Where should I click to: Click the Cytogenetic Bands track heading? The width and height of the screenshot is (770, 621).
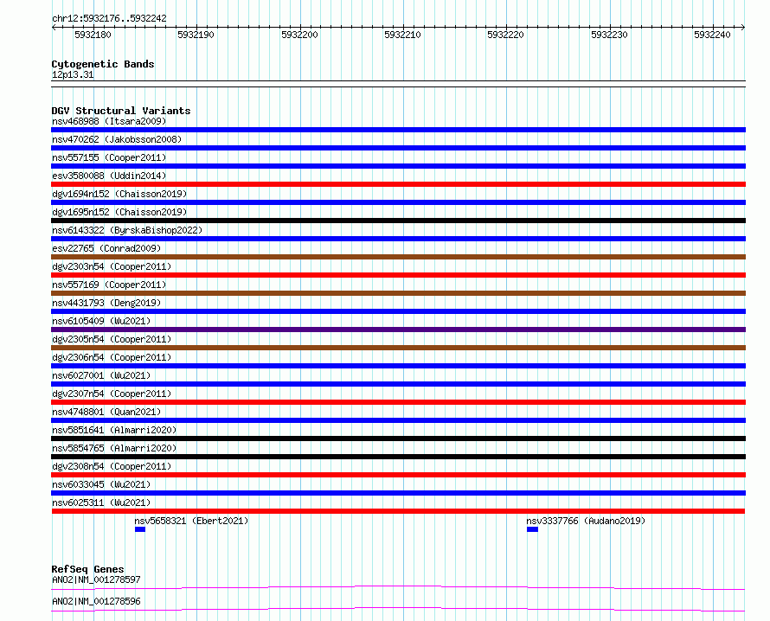103,64
